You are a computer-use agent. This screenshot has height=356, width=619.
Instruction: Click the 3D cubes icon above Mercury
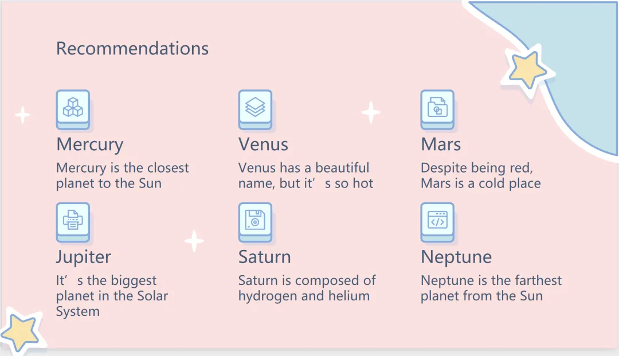tap(73, 107)
